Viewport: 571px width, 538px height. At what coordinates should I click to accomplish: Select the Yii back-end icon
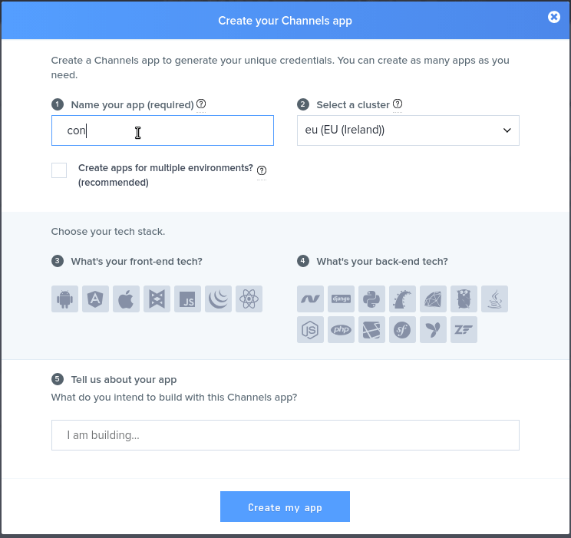click(x=433, y=330)
